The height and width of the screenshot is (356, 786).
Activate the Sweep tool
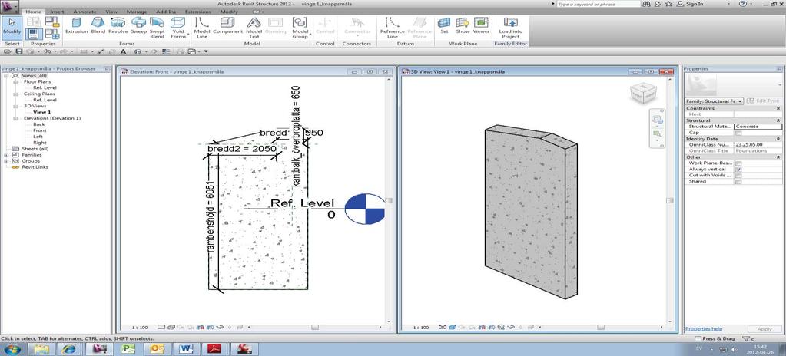coord(139,26)
